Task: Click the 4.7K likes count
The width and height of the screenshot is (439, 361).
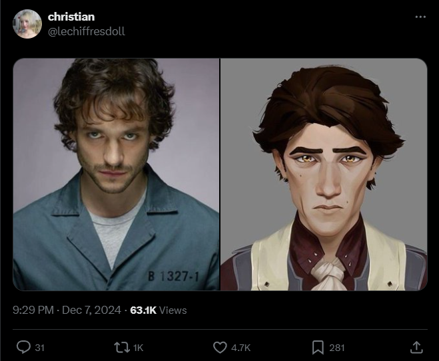Action: pos(241,347)
